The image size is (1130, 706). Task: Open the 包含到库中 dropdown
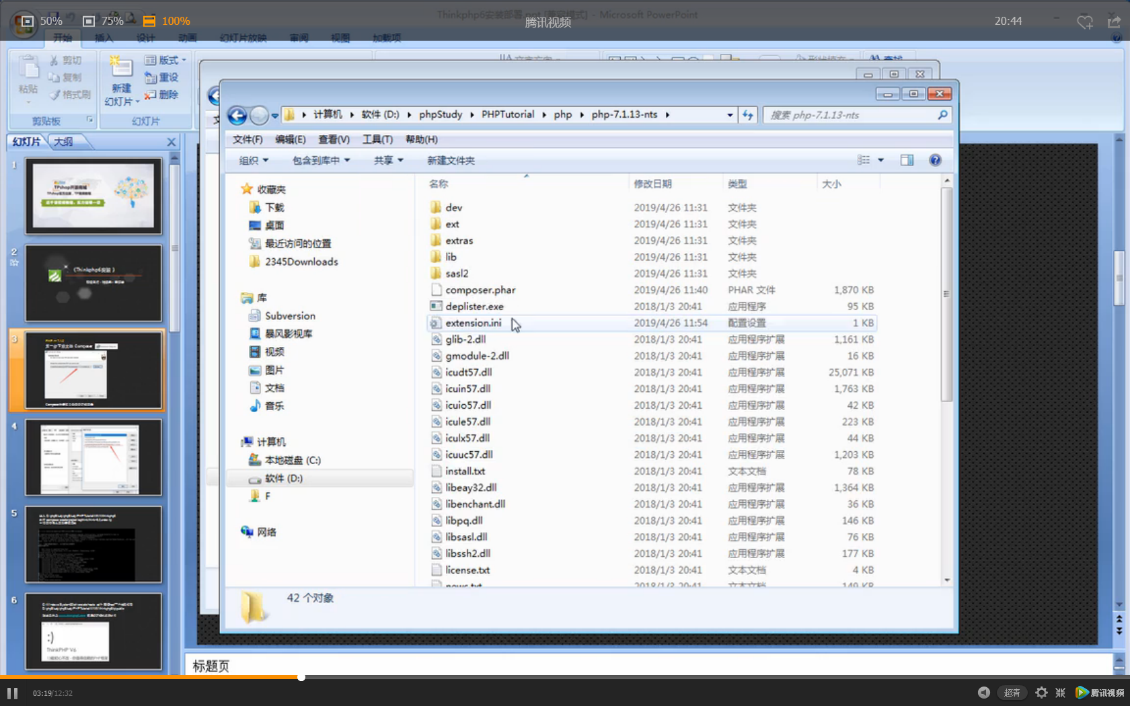tap(321, 160)
